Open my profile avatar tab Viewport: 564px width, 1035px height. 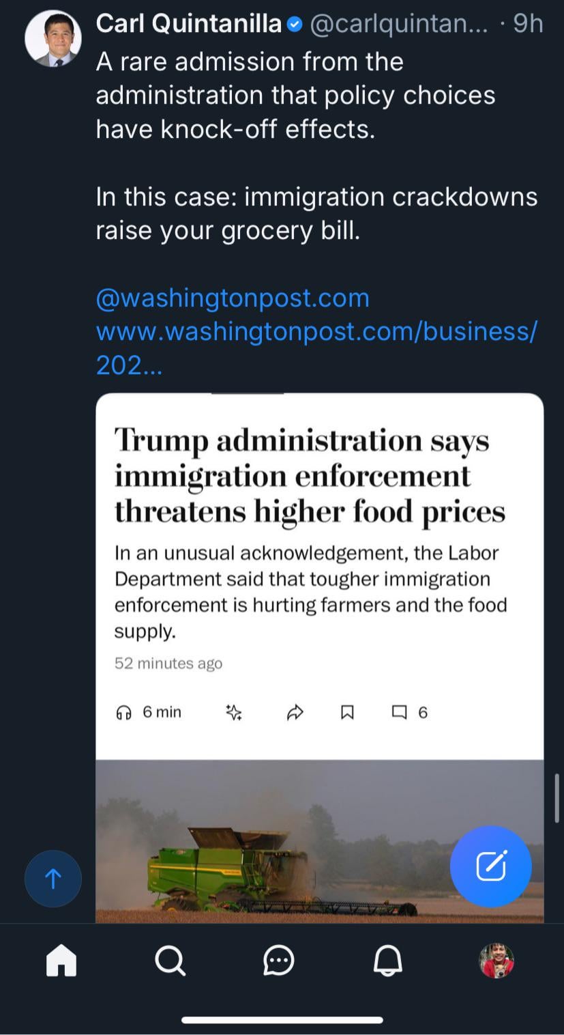pos(496,961)
